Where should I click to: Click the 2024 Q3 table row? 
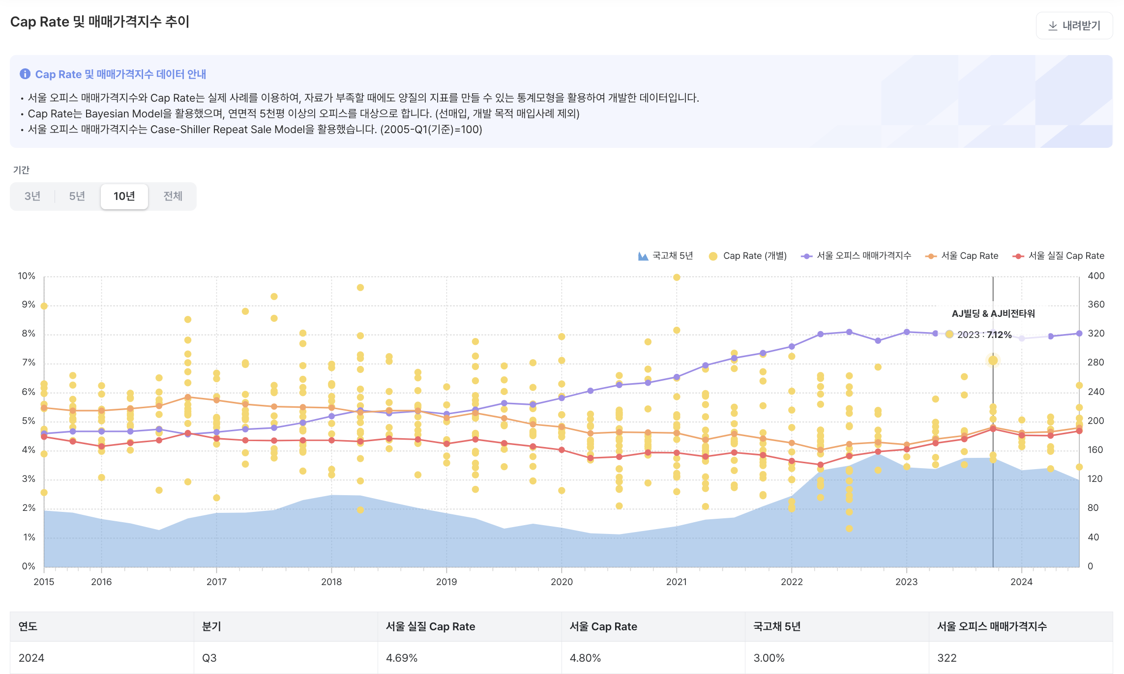(561, 658)
